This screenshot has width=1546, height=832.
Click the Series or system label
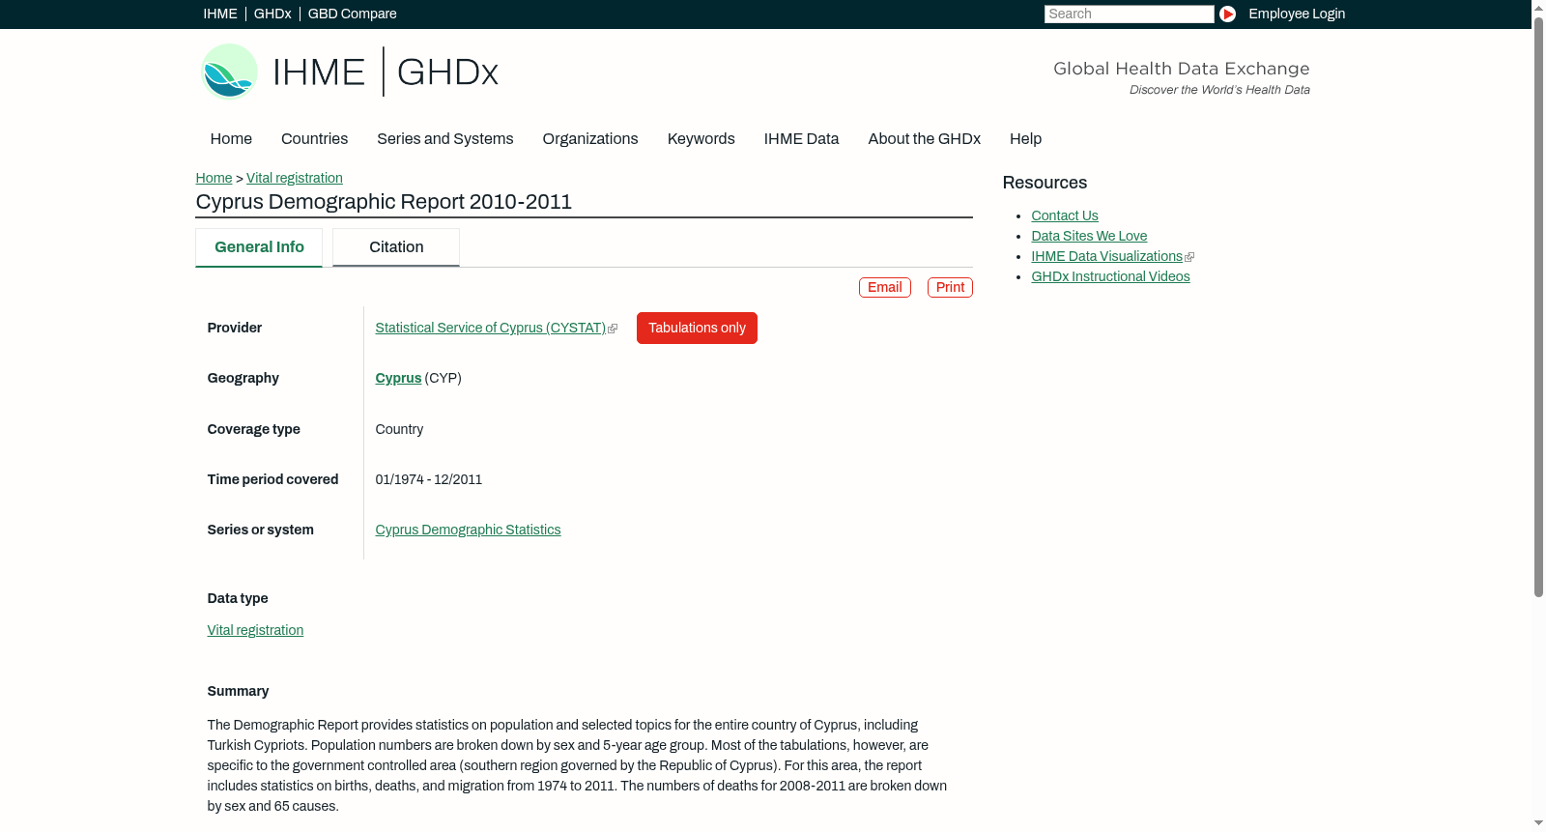260,531
